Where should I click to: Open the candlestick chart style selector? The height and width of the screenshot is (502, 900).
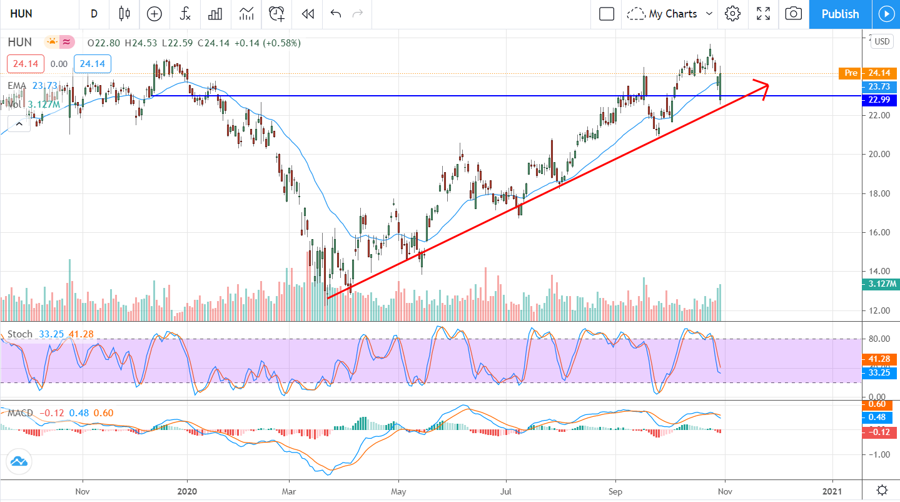pyautogui.click(x=124, y=14)
